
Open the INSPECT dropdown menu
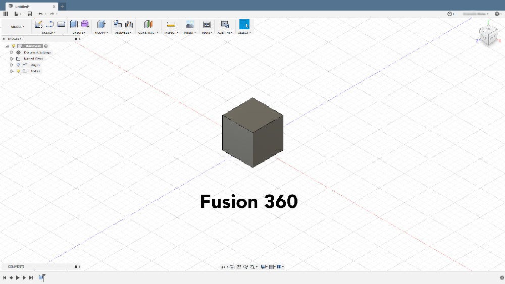171,32
